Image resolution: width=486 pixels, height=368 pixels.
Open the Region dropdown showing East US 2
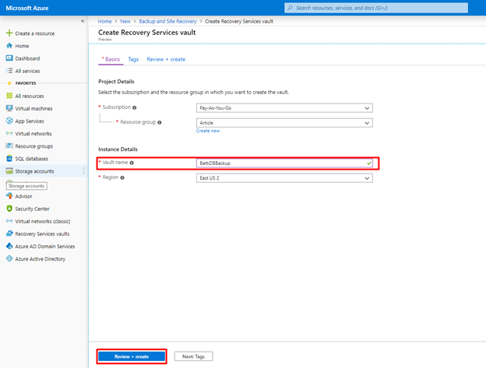pyautogui.click(x=284, y=178)
